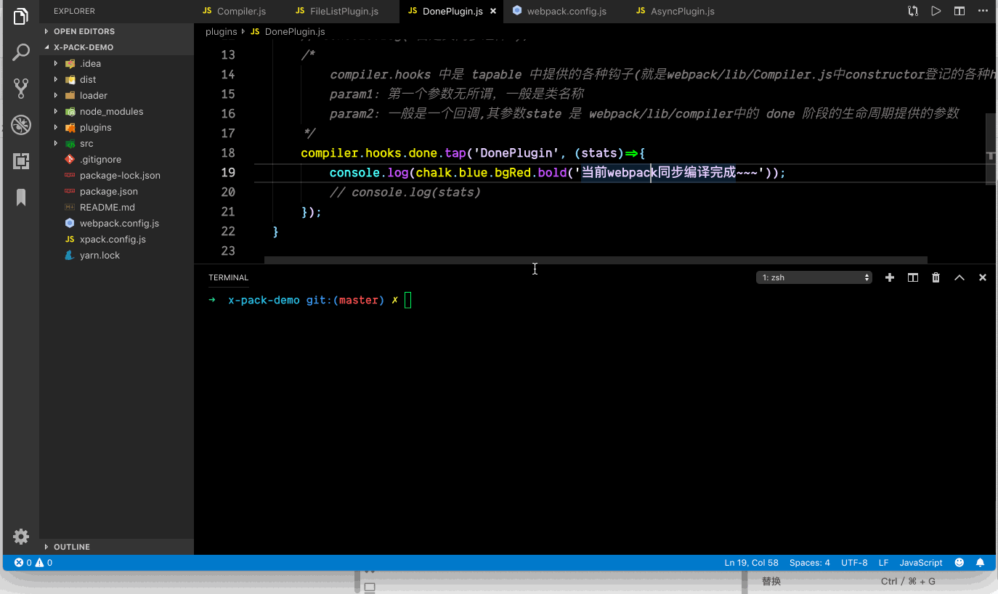Collapse the X-PACK-DEMO folder section
998x594 pixels.
click(x=116, y=47)
